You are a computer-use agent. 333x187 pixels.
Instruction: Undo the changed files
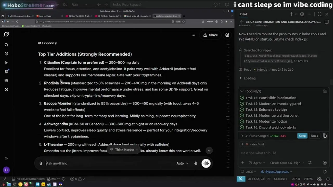315,136
